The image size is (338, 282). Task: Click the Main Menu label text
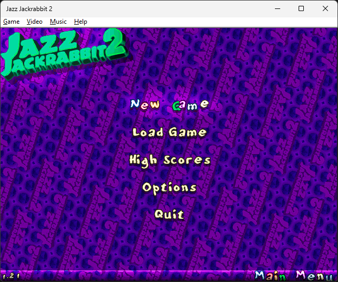pyautogui.click(x=294, y=276)
